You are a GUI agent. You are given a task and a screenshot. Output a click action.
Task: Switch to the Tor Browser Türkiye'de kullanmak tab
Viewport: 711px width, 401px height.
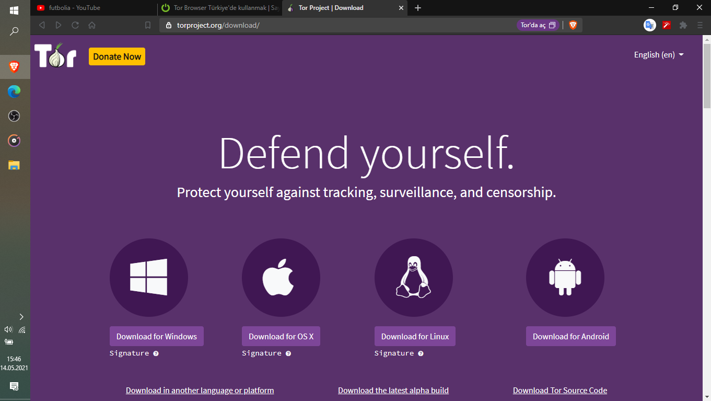(220, 8)
